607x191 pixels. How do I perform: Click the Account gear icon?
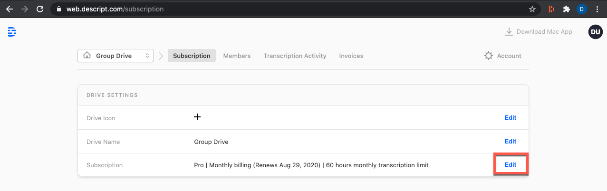(x=488, y=56)
